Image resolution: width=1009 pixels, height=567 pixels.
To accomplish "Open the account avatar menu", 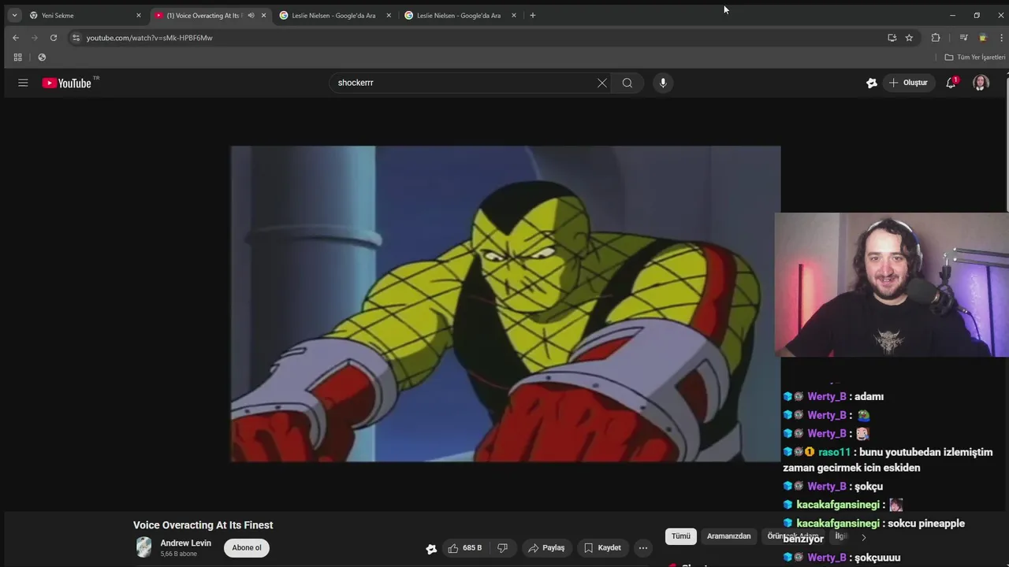I will point(981,83).
